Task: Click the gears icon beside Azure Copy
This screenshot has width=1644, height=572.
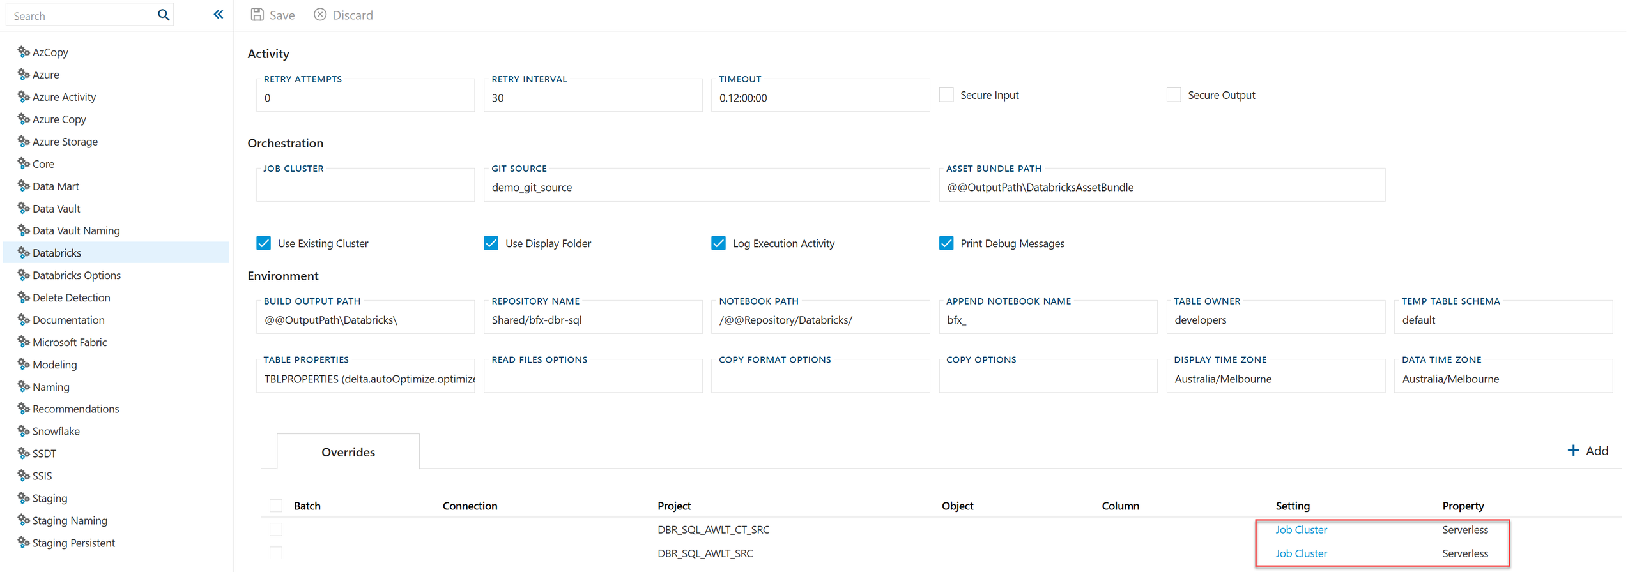Action: pyautogui.click(x=24, y=119)
